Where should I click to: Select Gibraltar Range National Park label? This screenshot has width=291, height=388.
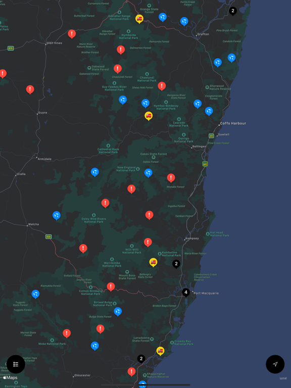pyautogui.click(x=119, y=17)
